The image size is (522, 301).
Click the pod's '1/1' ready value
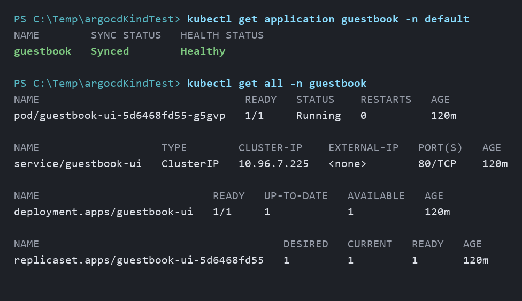pos(255,116)
